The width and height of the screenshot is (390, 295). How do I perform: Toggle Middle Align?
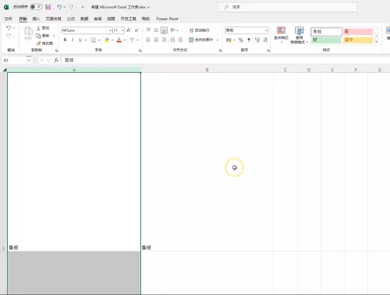click(x=156, y=31)
